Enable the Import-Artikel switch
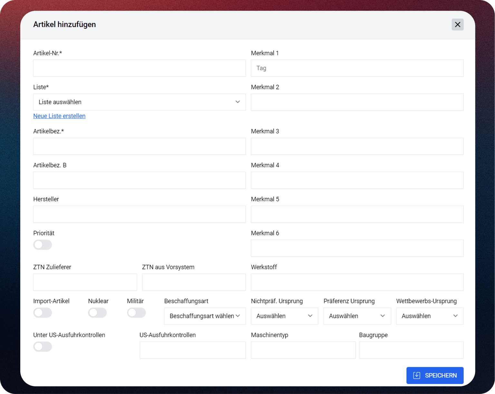Viewport: 495px width, 394px height. 43,313
